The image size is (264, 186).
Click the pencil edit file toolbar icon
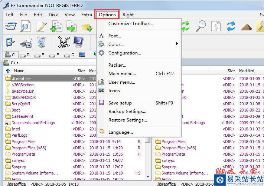tap(41, 27)
